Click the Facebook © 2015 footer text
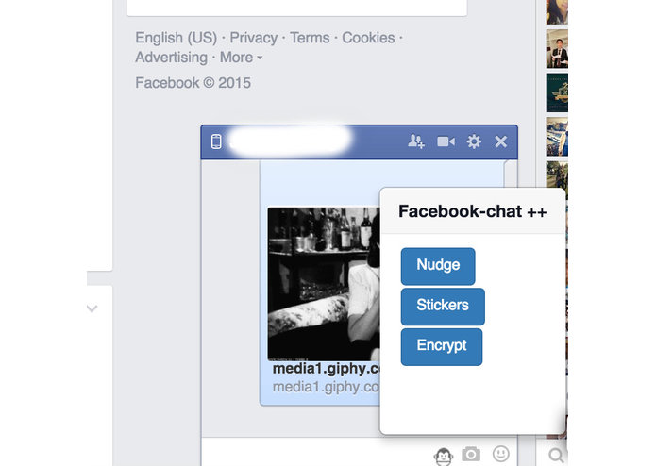The image size is (656, 466). point(193,83)
